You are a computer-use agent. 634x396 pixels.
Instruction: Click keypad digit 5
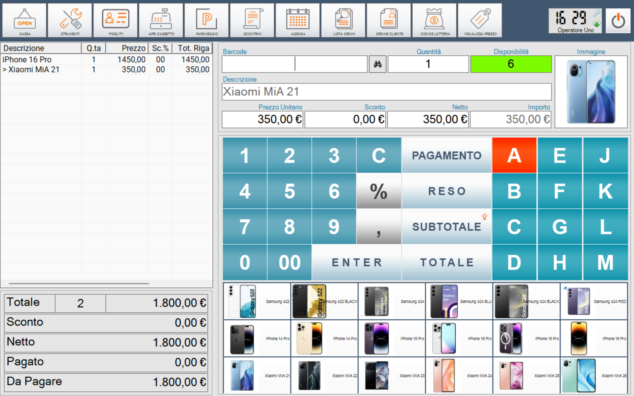(290, 191)
